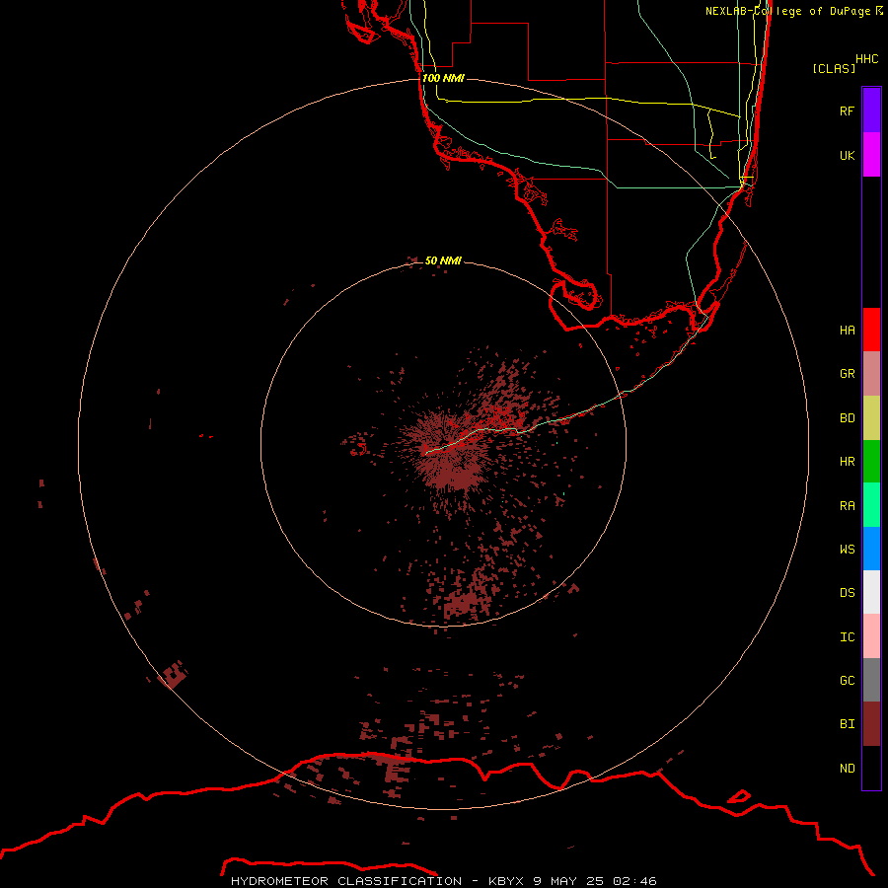Click the HA red legend swatch

[x=871, y=330]
